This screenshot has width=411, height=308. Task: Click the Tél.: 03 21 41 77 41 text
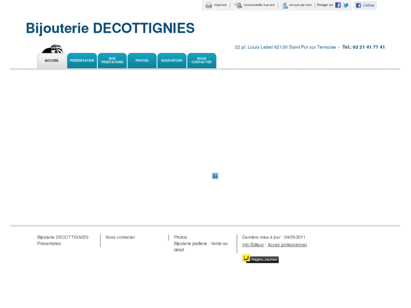(x=364, y=47)
